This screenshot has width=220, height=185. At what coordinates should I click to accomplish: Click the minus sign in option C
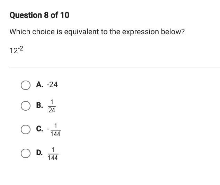coord(48,130)
